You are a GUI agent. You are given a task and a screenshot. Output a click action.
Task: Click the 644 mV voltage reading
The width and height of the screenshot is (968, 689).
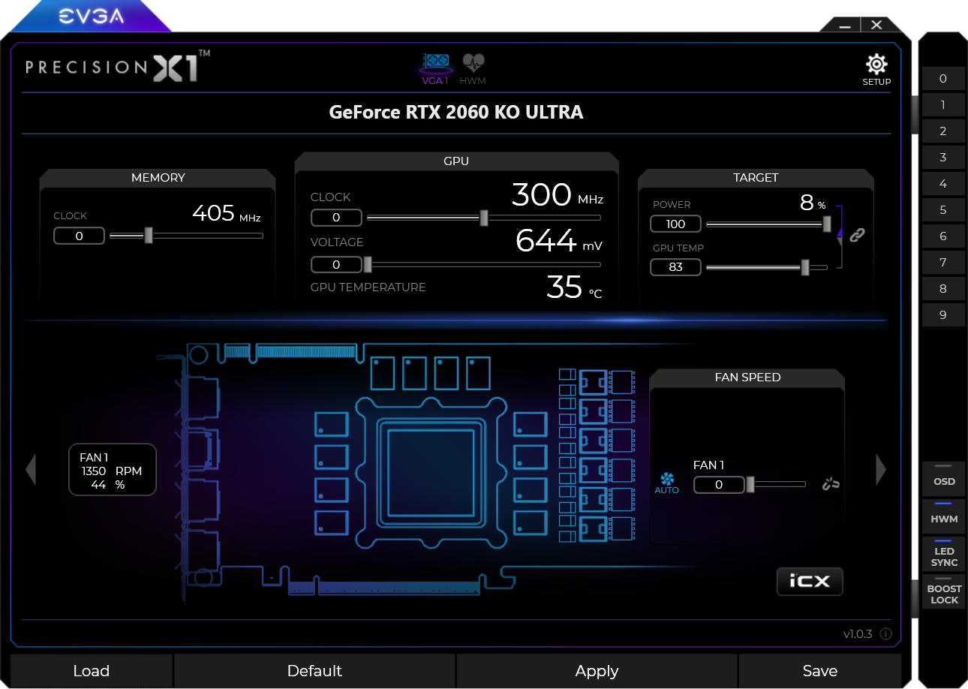coord(559,241)
